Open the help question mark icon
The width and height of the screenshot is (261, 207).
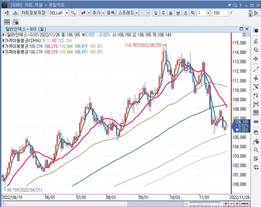coord(241,5)
